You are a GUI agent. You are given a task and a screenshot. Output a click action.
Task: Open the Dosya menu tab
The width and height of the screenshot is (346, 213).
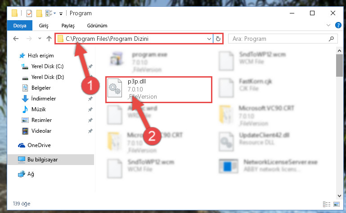point(20,26)
